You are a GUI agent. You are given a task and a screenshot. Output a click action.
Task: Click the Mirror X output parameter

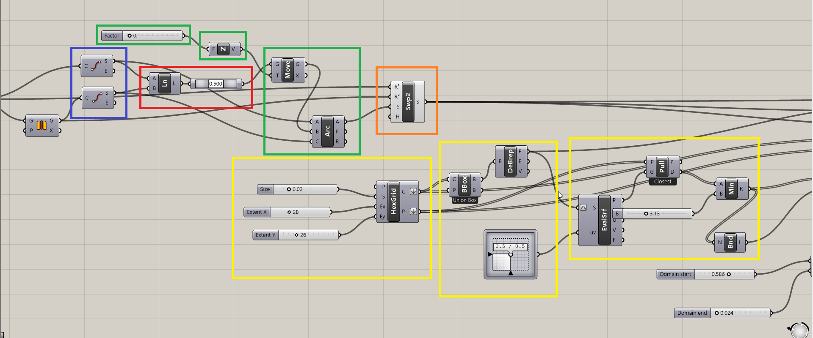click(x=51, y=131)
